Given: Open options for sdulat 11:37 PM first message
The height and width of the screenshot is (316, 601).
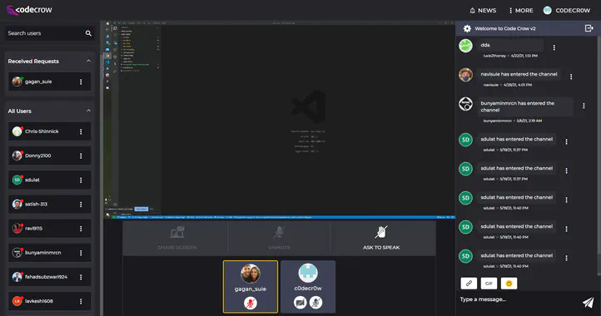Looking at the screenshot, I should 566,141.
